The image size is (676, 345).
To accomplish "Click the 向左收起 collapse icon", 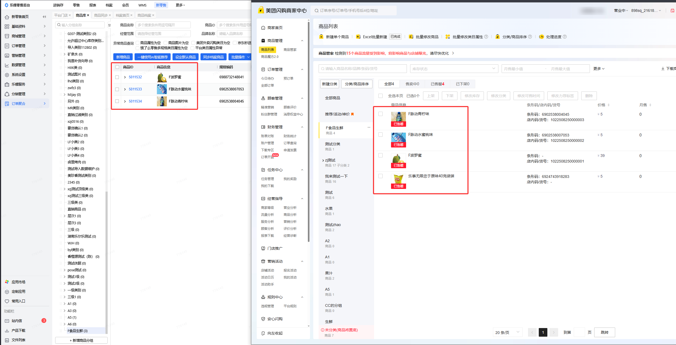I will coord(263,333).
